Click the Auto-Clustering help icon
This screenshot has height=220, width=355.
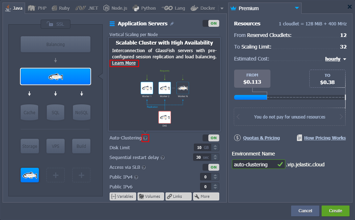click(x=145, y=138)
